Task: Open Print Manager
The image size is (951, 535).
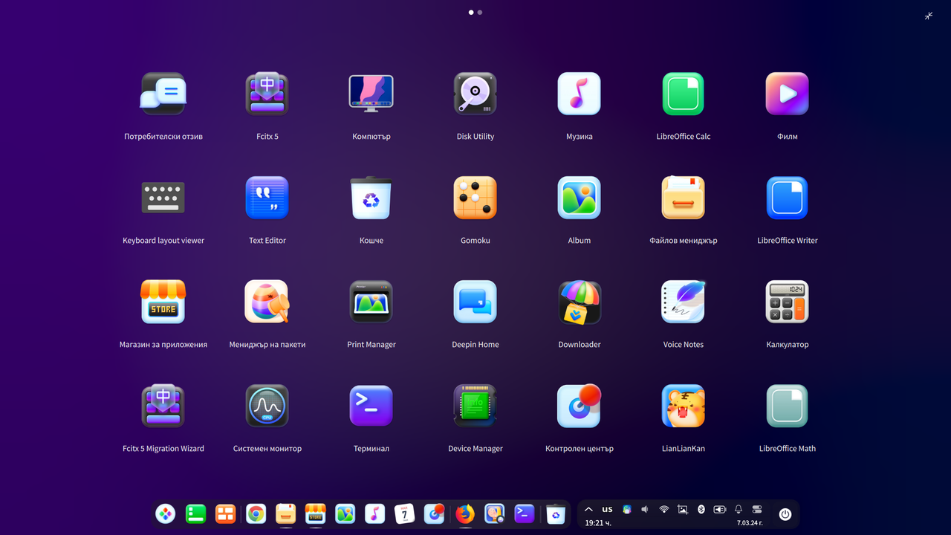Action: click(x=371, y=302)
